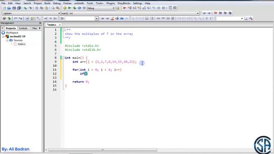Viewport: 274px width, 154px height.
Task: Cut the selection using the scissors icon
Action: tap(37, 8)
